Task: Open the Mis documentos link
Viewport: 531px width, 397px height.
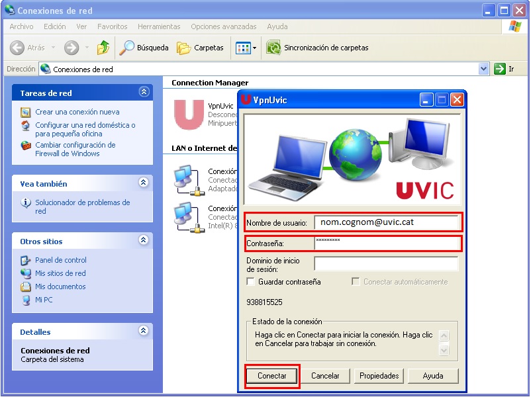Action: tap(60, 287)
